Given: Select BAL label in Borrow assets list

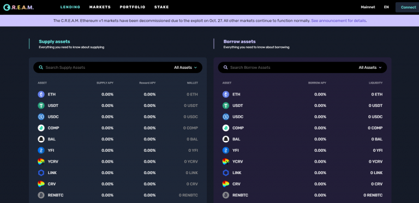Looking at the screenshot, I should 236,139.
